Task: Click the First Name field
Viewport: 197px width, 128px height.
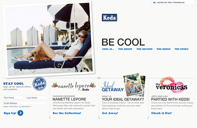Action: pos(14,98)
